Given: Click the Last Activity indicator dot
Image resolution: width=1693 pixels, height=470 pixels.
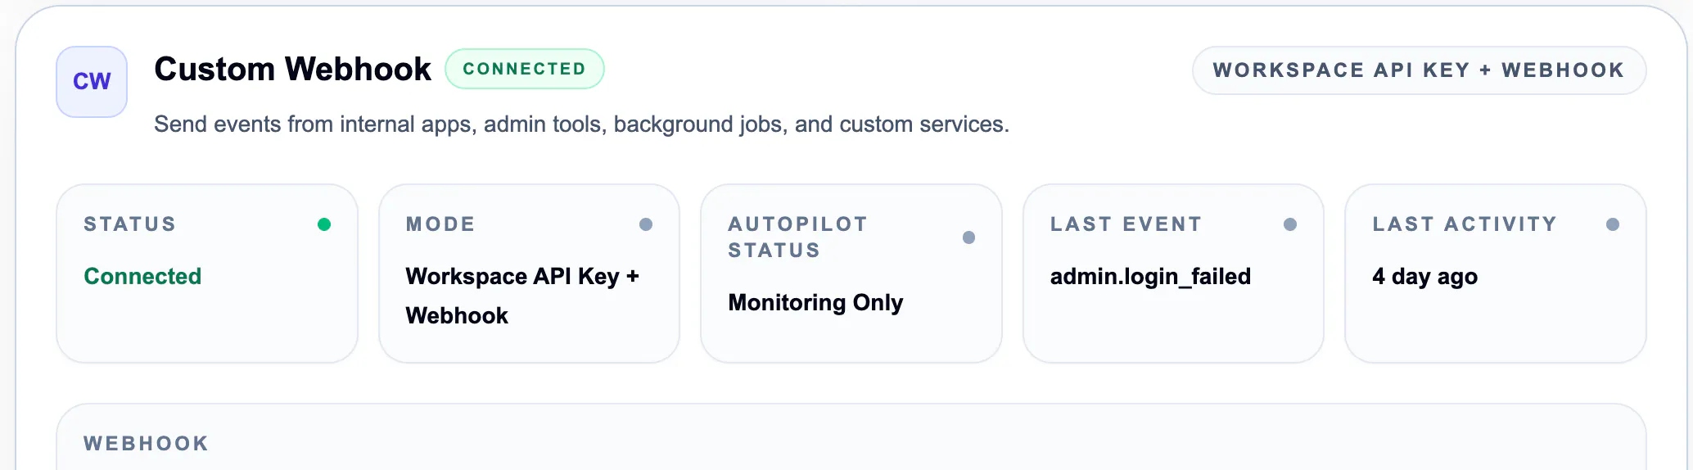Looking at the screenshot, I should 1613,224.
